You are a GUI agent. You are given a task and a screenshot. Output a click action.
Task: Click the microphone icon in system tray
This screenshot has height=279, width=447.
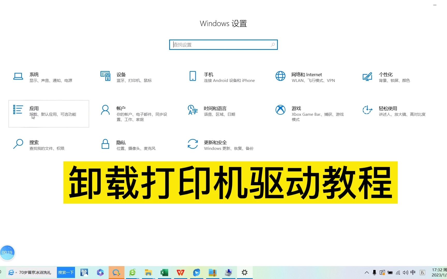pyautogui.click(x=374, y=273)
